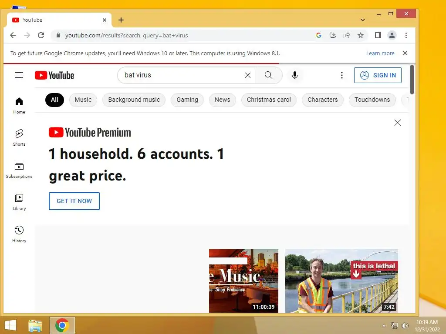This screenshot has width=446, height=334.
Task: Close the YouTube tab
Action: [x=105, y=20]
